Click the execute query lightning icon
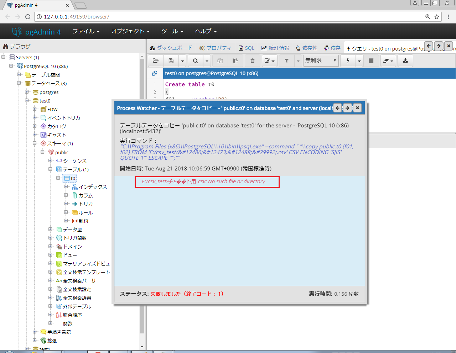The width and height of the screenshot is (456, 353). click(348, 61)
